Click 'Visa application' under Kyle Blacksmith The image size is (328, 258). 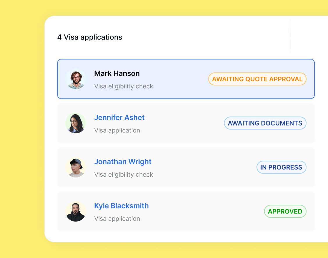coord(117,219)
